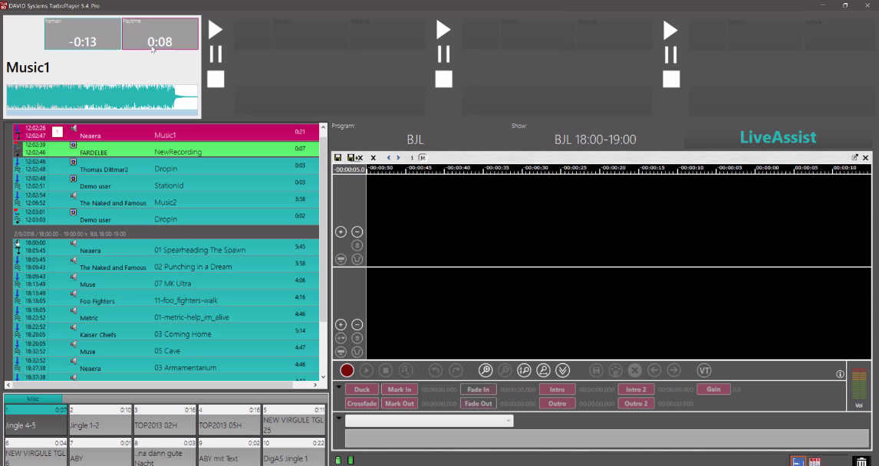This screenshot has height=466, width=879.
Task: Select playlist item 02 Punching in a Dream
Action: point(192,267)
